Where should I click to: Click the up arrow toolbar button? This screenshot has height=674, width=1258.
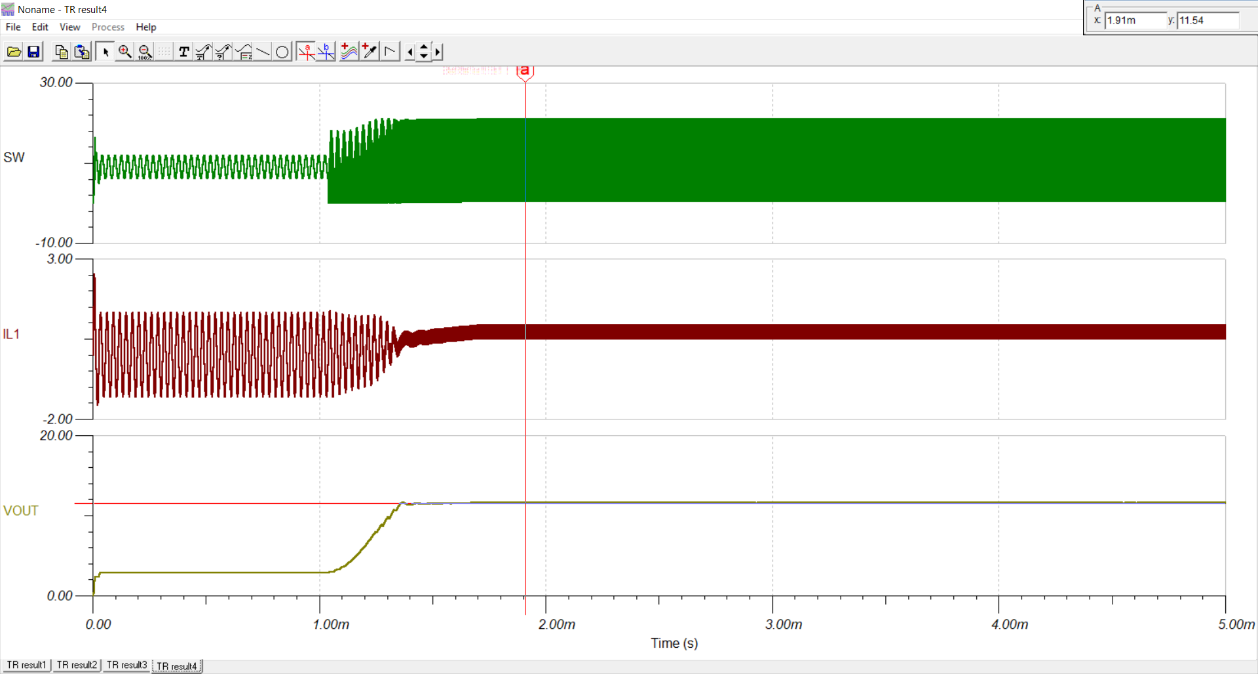coord(424,47)
